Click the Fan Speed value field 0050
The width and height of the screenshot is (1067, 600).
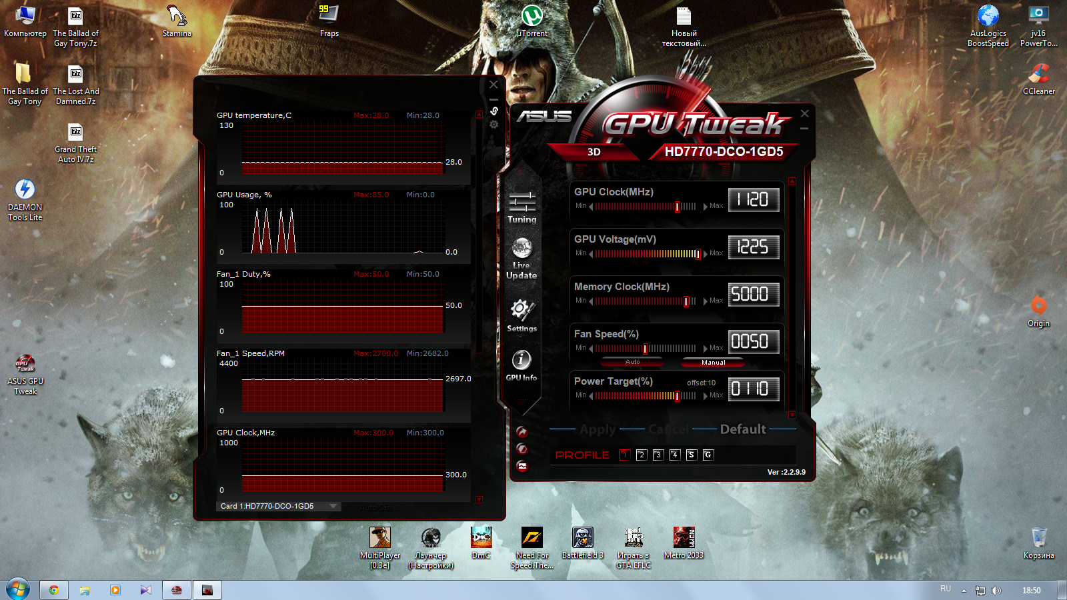click(754, 341)
